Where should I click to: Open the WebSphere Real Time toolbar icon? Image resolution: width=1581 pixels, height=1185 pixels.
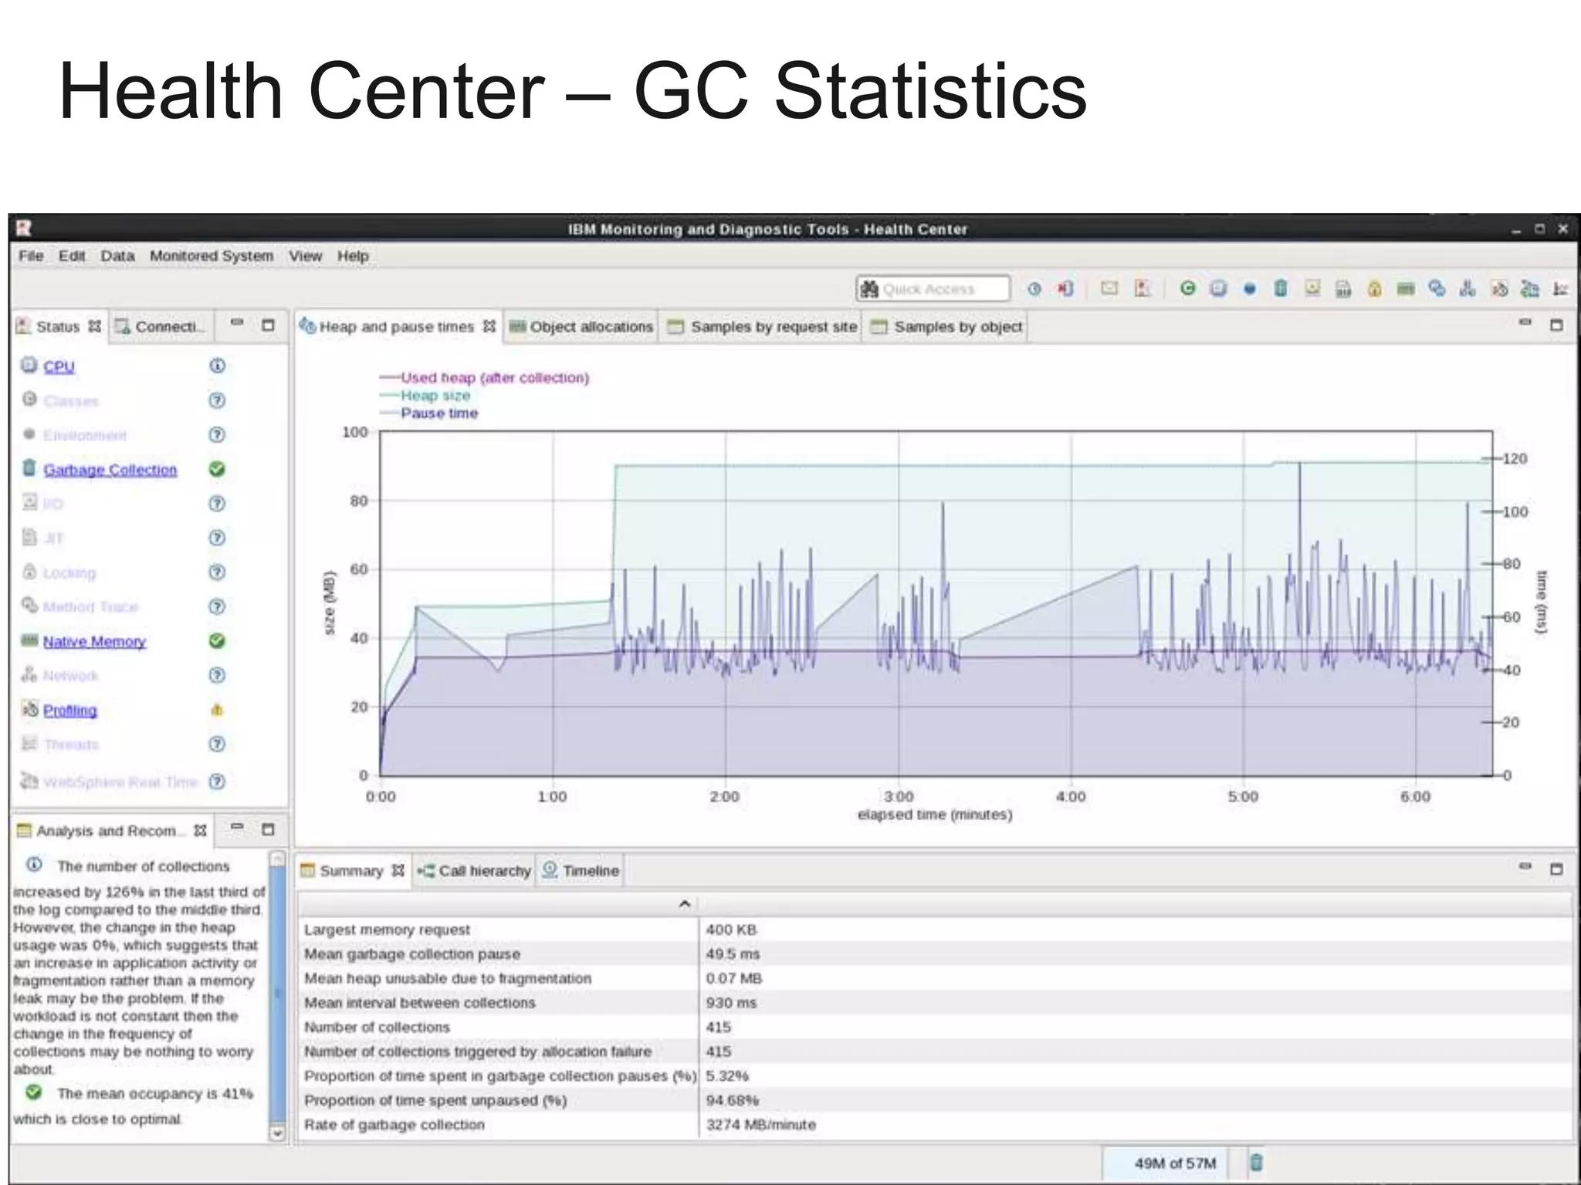(1530, 289)
